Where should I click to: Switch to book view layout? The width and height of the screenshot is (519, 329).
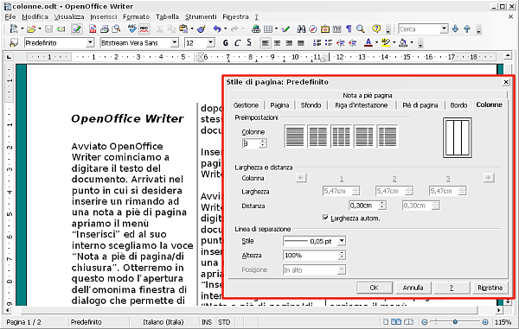[x=409, y=322]
